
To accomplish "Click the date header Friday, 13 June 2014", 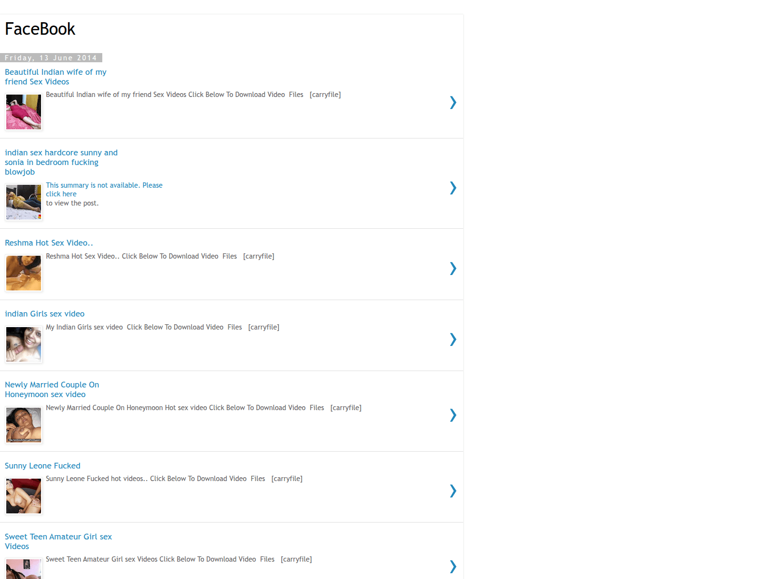I will (x=51, y=58).
